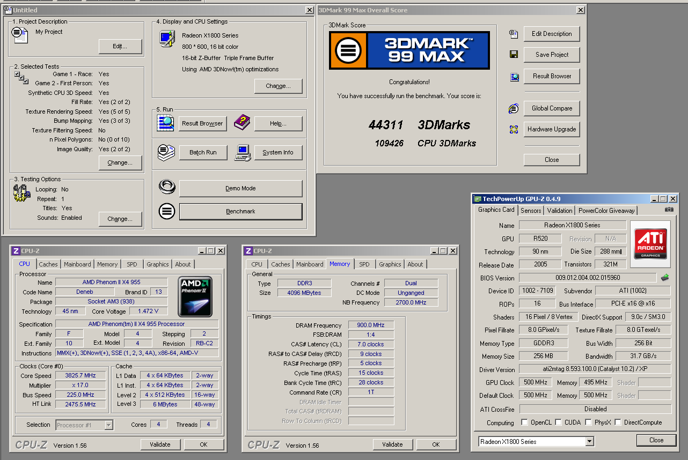This screenshot has width=688, height=460.
Task: Click the Close button in the score window
Action: tap(552, 160)
